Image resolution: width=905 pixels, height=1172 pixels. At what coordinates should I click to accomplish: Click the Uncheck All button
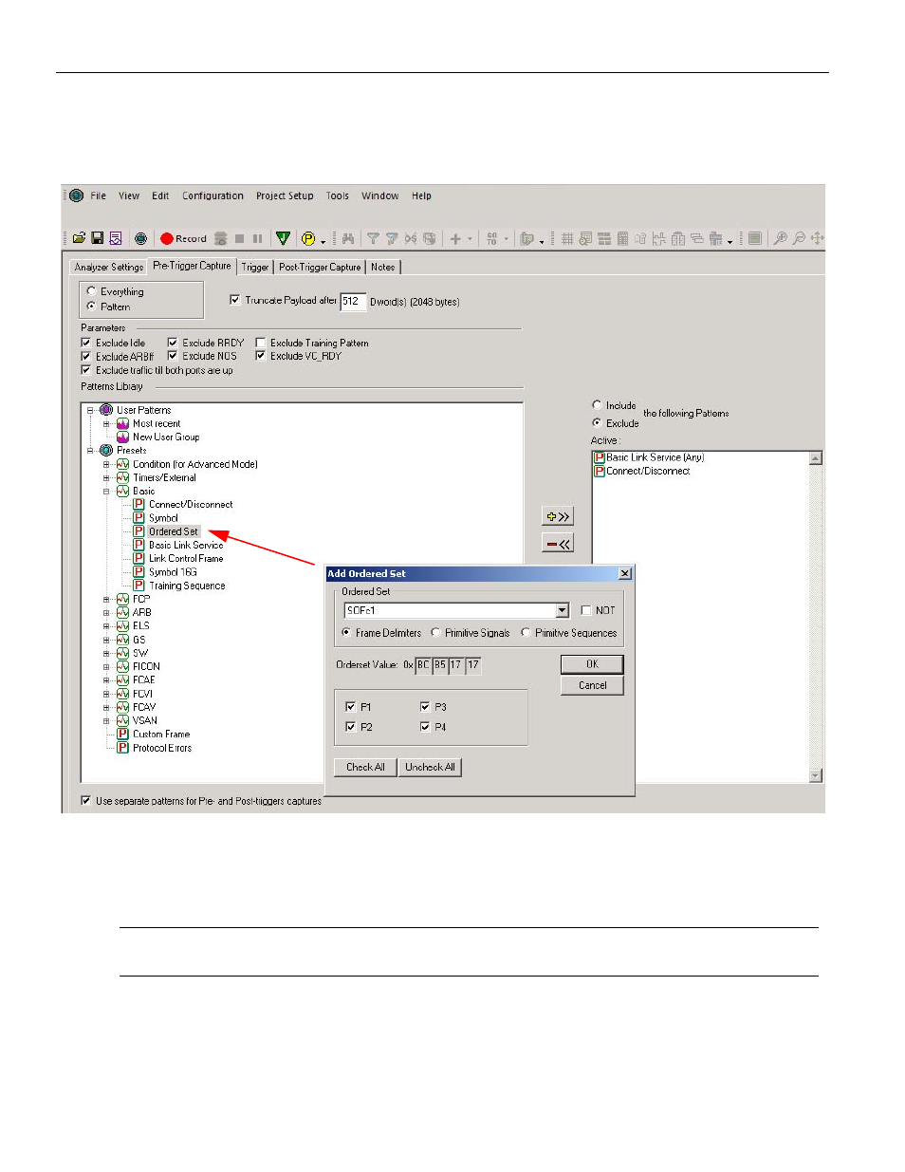pyautogui.click(x=431, y=767)
